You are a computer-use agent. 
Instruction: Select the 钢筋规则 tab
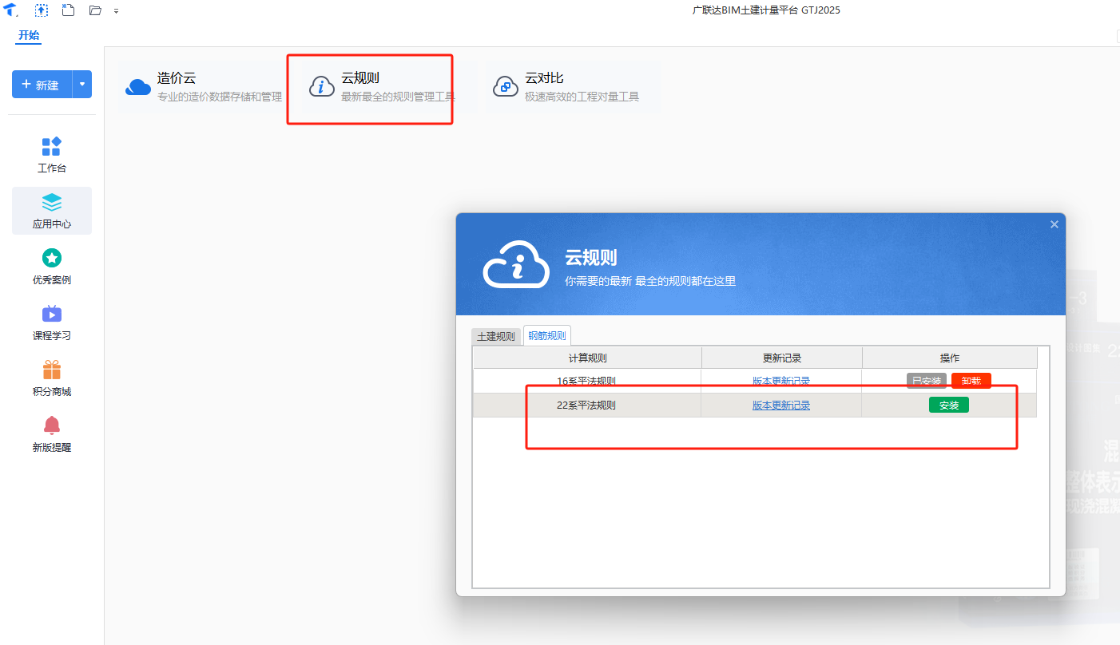coord(547,336)
